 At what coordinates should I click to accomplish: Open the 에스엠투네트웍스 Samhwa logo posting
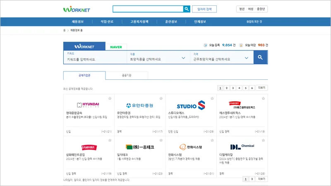(x=242, y=105)
